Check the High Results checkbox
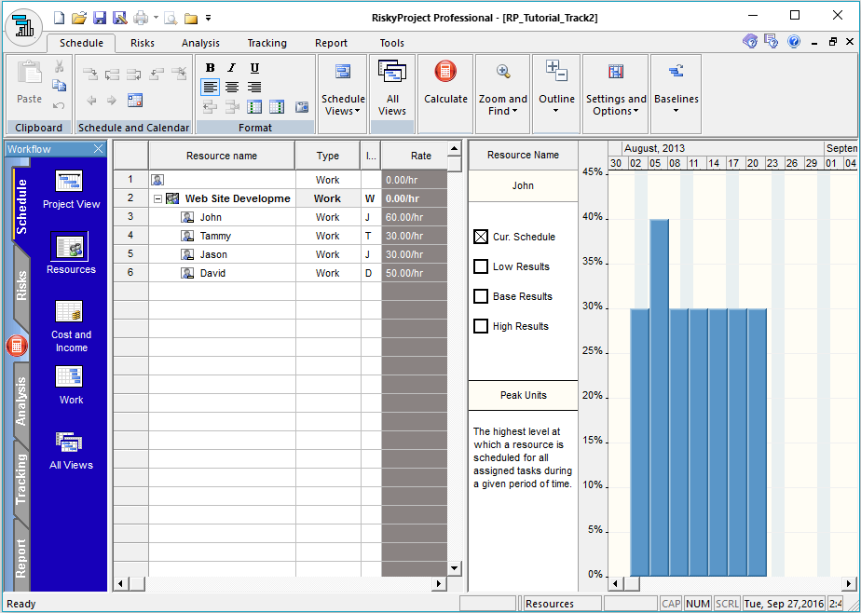 (x=481, y=326)
